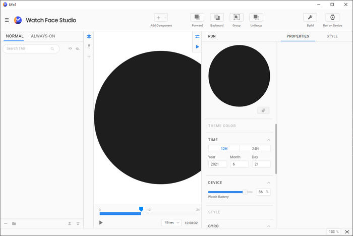Viewport: 353px width, 236px height.
Task: Open the hamburger menu
Action: click(x=7, y=20)
